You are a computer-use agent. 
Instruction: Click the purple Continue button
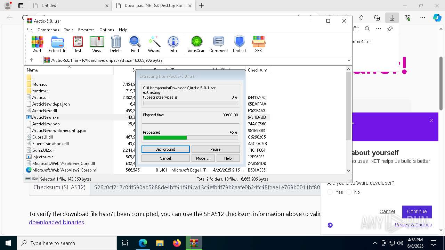(417, 211)
